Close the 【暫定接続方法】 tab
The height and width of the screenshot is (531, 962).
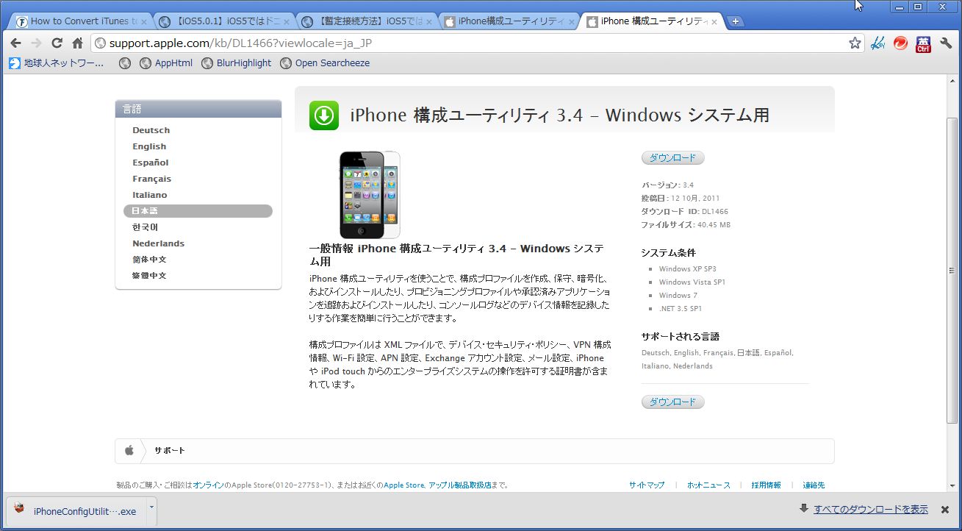point(429,21)
